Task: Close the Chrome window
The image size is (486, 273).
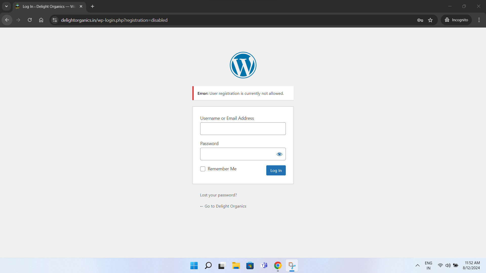Action: [478, 6]
